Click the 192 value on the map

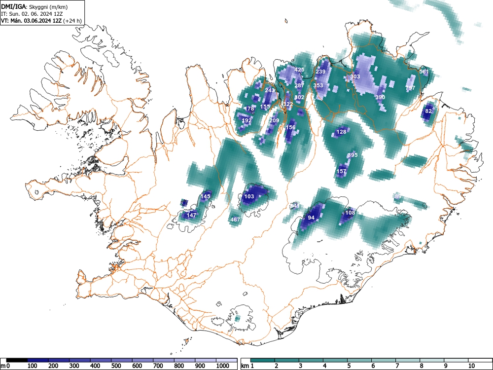click(x=247, y=120)
